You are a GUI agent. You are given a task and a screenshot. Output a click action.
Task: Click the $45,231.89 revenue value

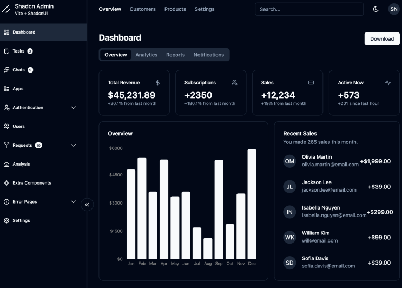[131, 95]
